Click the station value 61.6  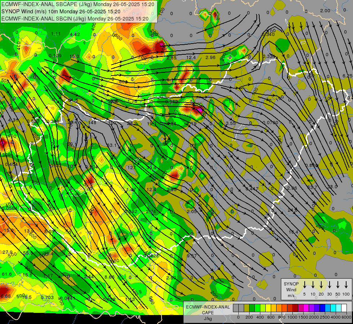(x=7, y=274)
